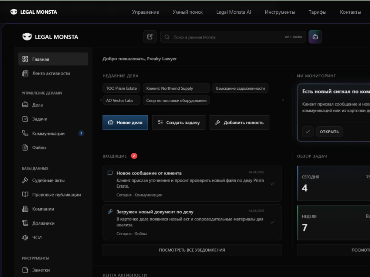Click the ЧСИ scales icon
The width and height of the screenshot is (370, 277).
pyautogui.click(x=25, y=237)
